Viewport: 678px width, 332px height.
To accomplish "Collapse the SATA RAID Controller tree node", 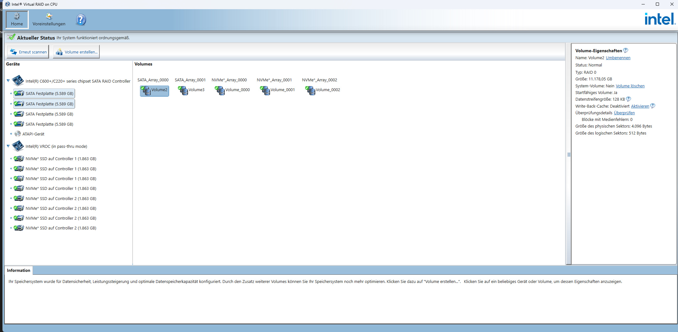I will 8,81.
